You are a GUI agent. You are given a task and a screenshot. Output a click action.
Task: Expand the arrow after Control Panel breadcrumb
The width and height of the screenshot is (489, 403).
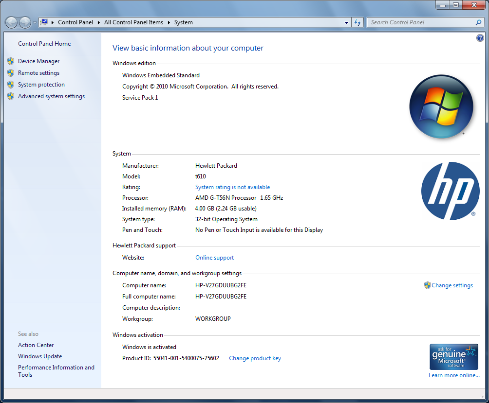point(98,22)
